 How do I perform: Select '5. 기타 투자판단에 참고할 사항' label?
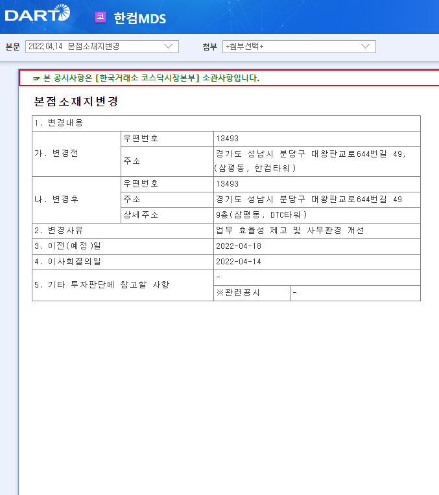coord(102,284)
